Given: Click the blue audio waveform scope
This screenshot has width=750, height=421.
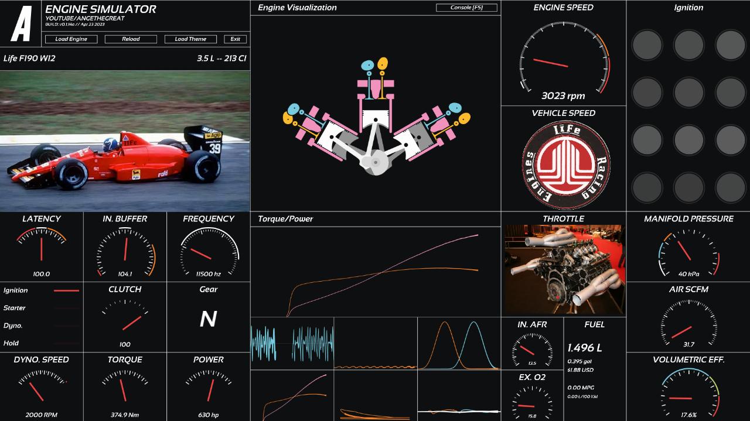Looking at the screenshot, I should 292,343.
